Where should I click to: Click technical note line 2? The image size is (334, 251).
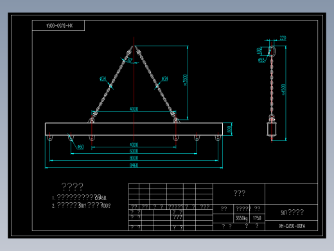(82, 205)
